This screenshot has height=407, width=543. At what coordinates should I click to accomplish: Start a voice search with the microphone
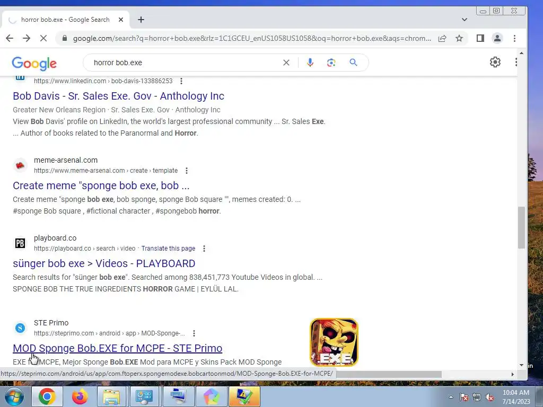tap(310, 63)
